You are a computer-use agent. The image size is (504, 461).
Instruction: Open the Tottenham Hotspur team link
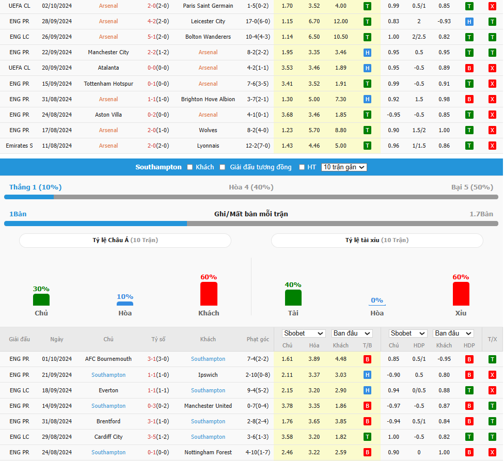[x=108, y=84]
